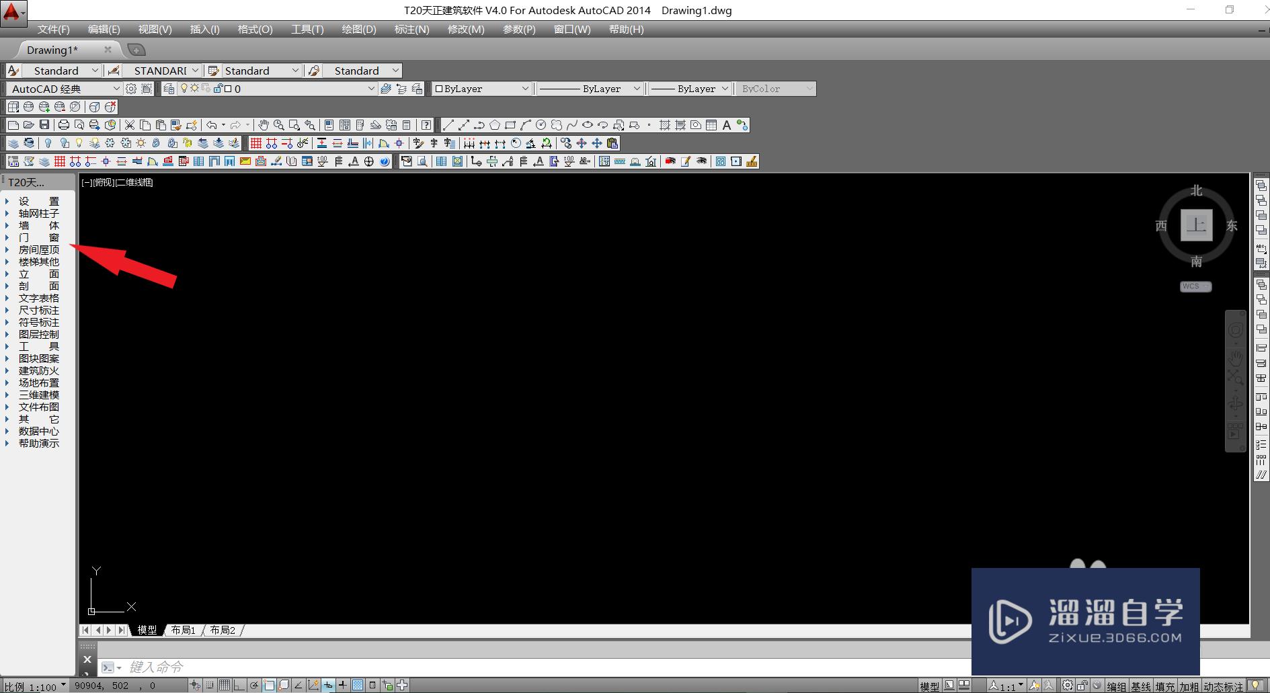Click the yellow envelope icon in bottom toolbar
The image size is (1270, 693).
pos(245,161)
